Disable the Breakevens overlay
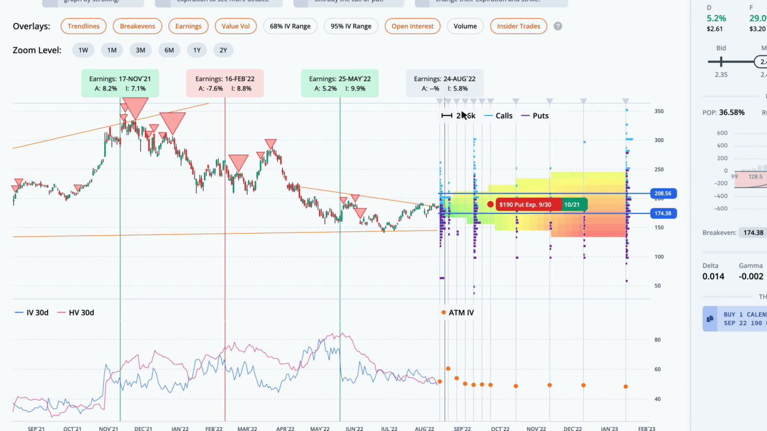 point(137,26)
